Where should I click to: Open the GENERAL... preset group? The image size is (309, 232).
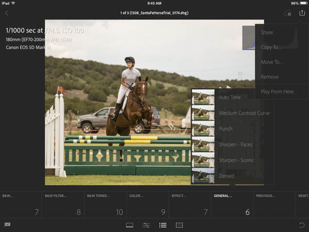pos(232,205)
